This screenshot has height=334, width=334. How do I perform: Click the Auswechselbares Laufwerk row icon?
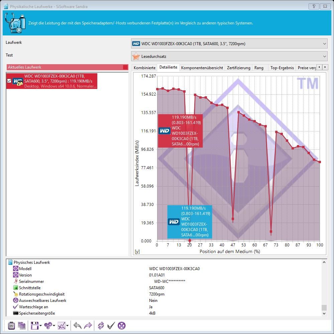point(16,300)
